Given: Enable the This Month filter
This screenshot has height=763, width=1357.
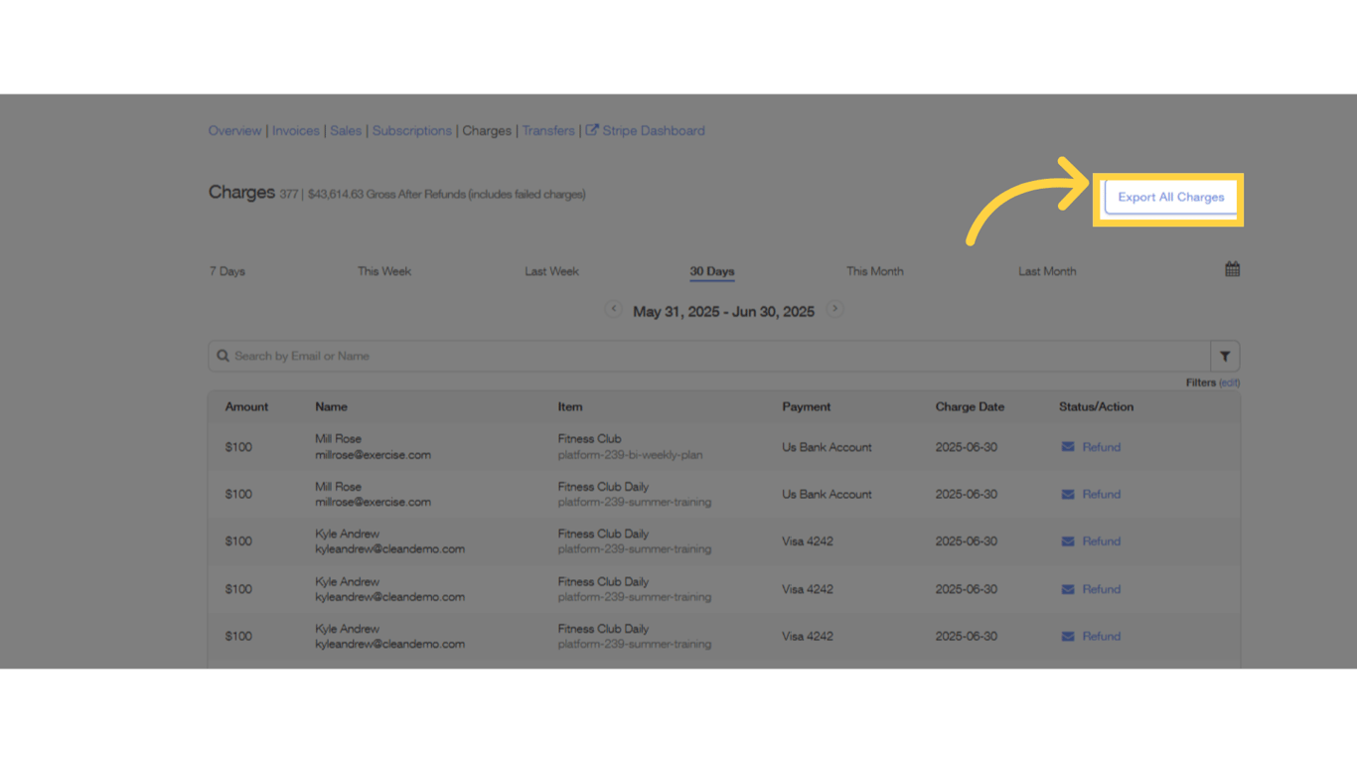Looking at the screenshot, I should (x=875, y=270).
